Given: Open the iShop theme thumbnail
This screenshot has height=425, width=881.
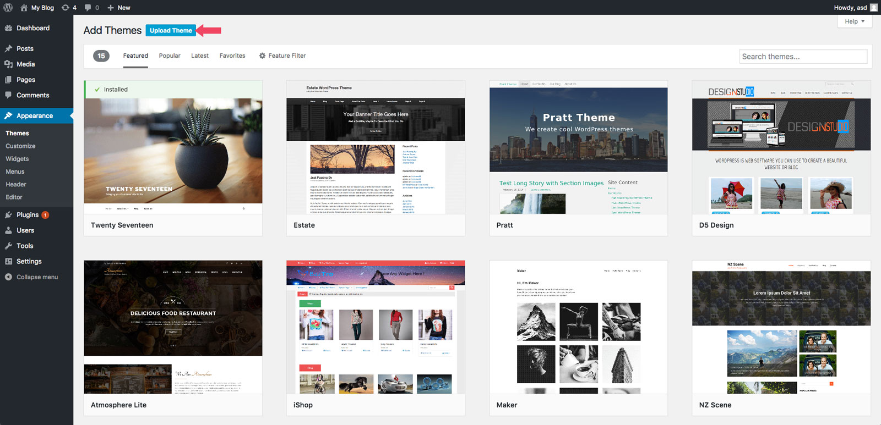Looking at the screenshot, I should click(376, 327).
